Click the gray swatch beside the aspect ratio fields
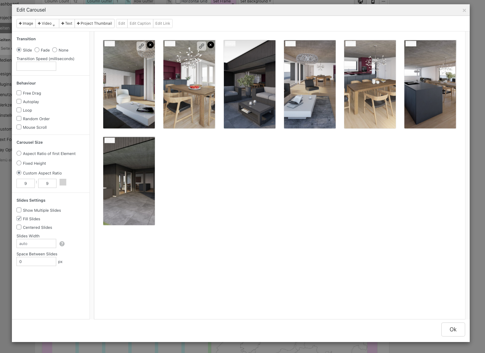 pyautogui.click(x=63, y=182)
